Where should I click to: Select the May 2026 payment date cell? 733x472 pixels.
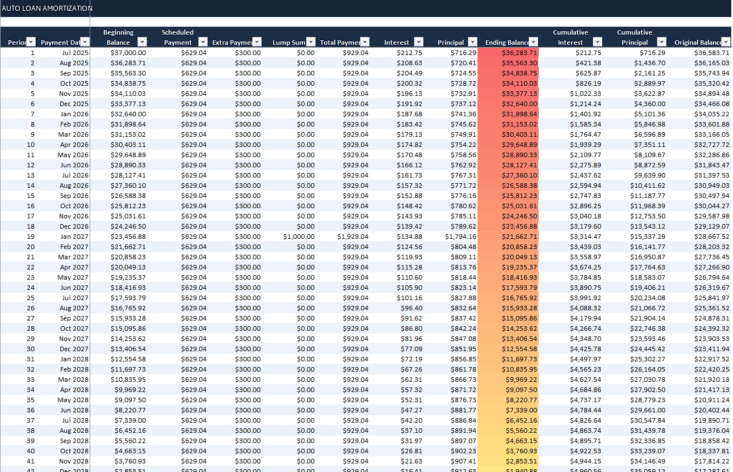pos(63,155)
